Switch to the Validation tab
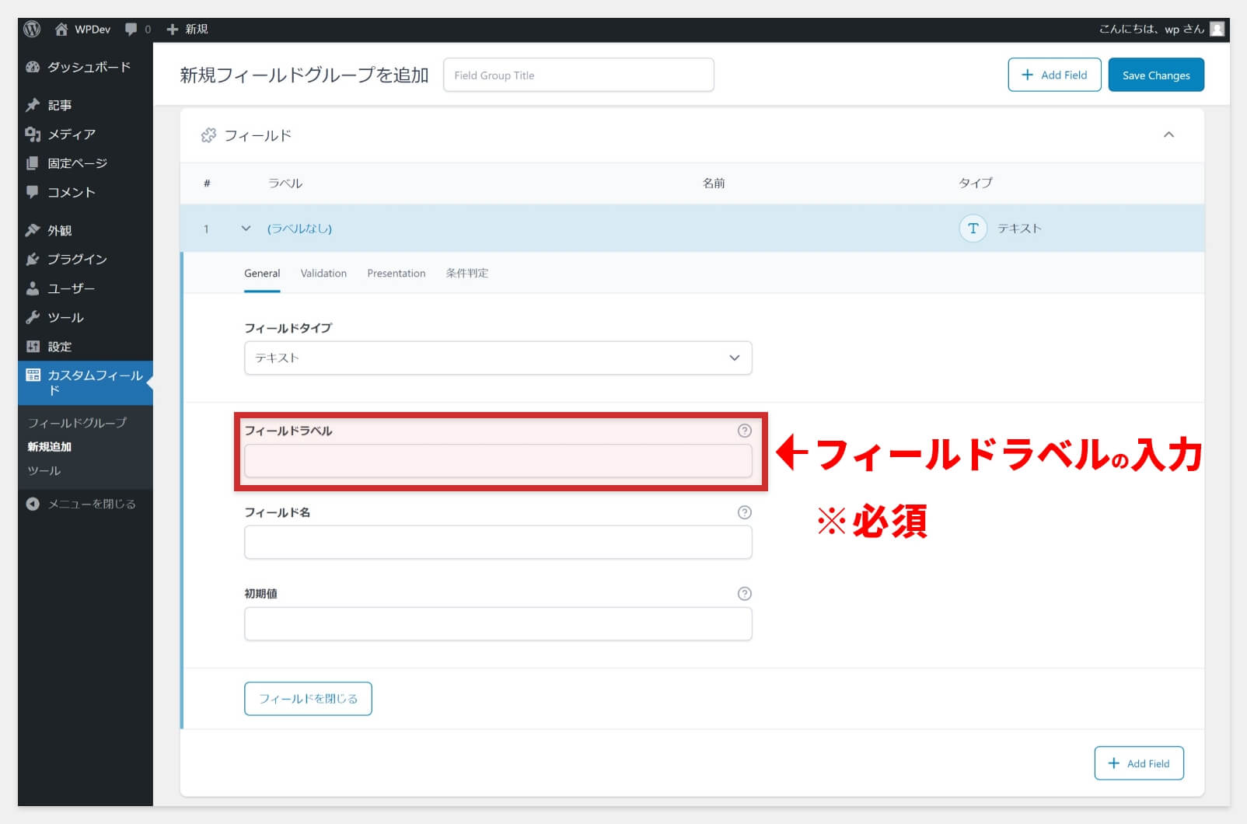1247x824 pixels. (323, 274)
